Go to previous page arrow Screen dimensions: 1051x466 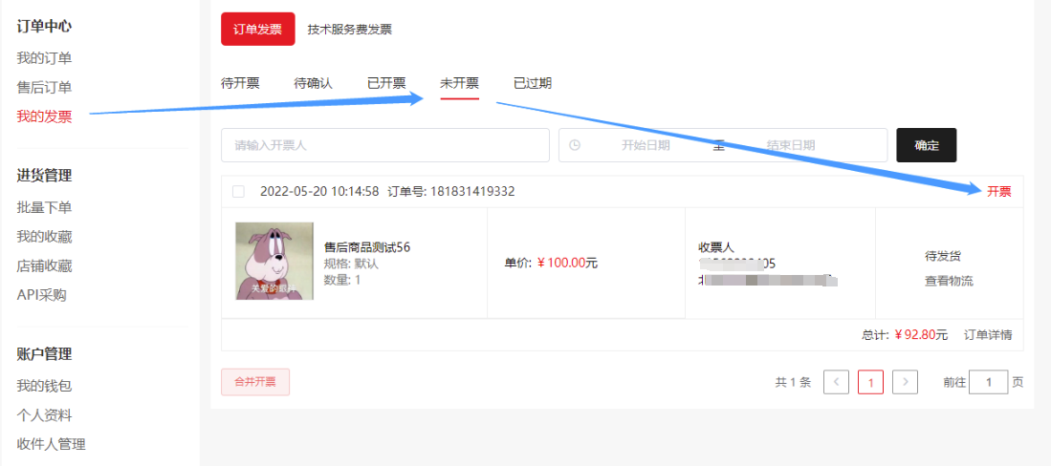point(836,382)
